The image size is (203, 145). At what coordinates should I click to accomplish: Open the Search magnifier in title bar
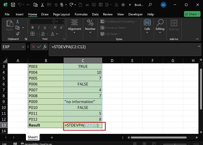(x=150, y=5)
